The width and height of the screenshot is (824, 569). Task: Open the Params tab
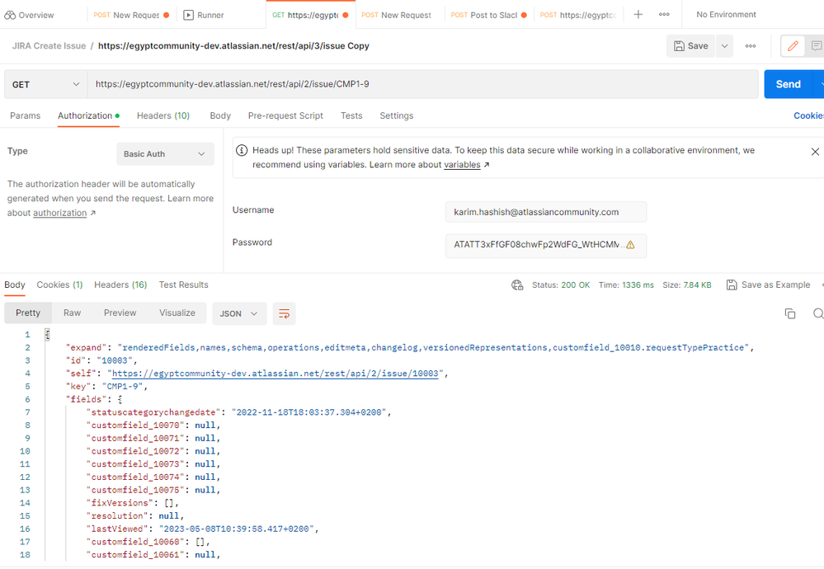coord(26,115)
